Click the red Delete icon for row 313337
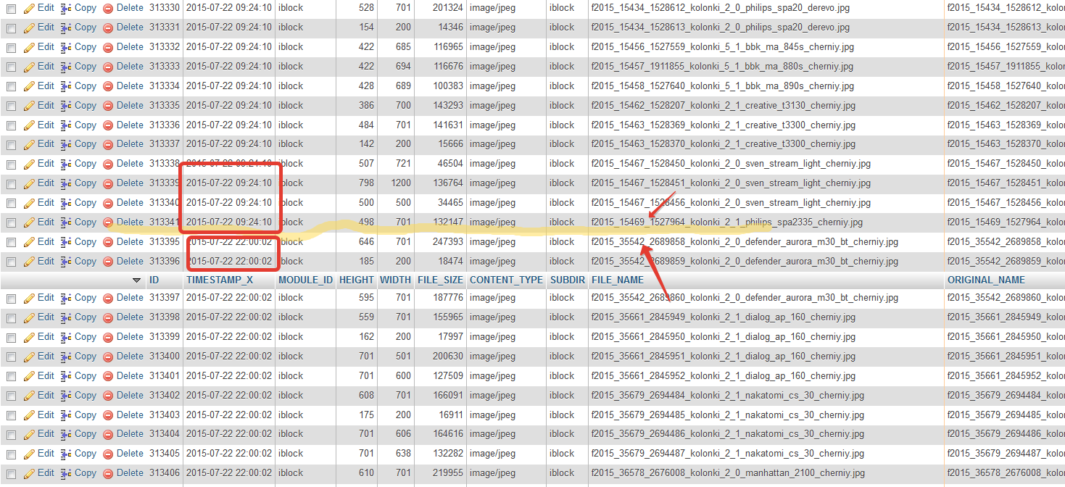 108,144
